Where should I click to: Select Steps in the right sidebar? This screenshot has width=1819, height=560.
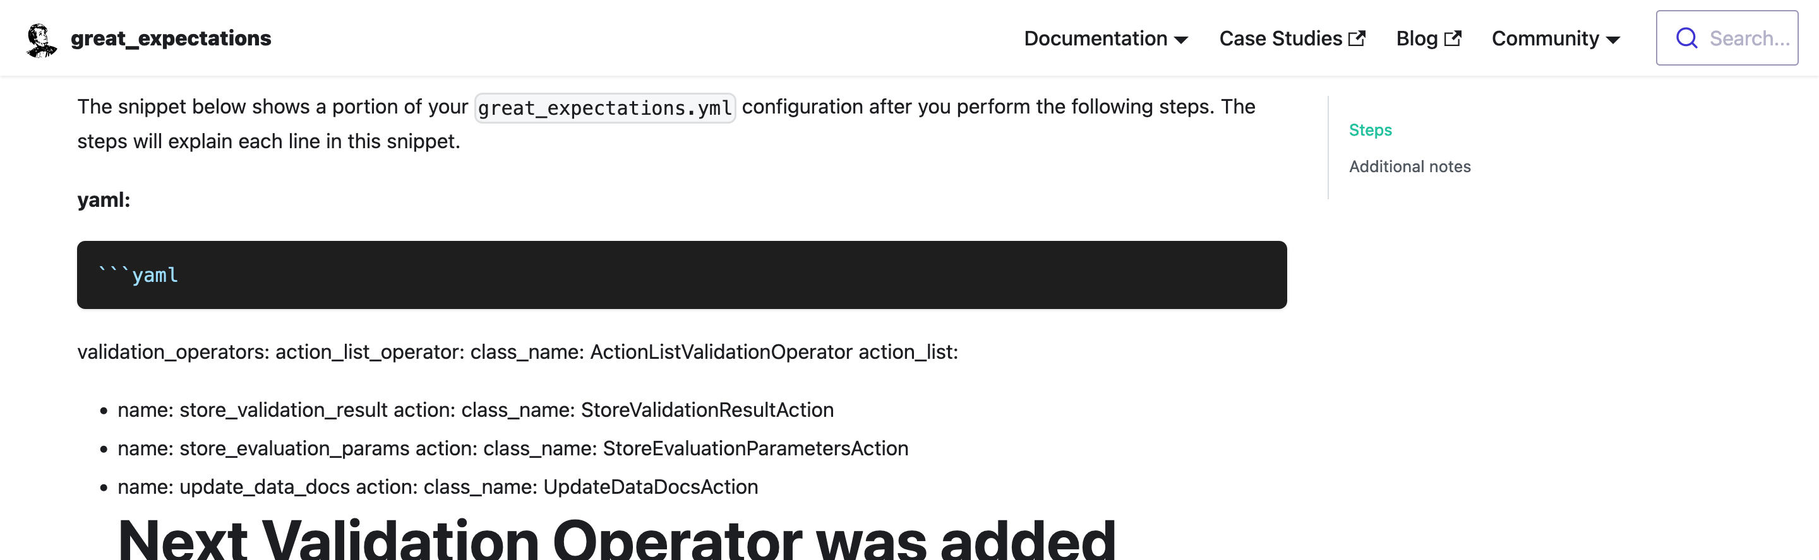tap(1370, 129)
